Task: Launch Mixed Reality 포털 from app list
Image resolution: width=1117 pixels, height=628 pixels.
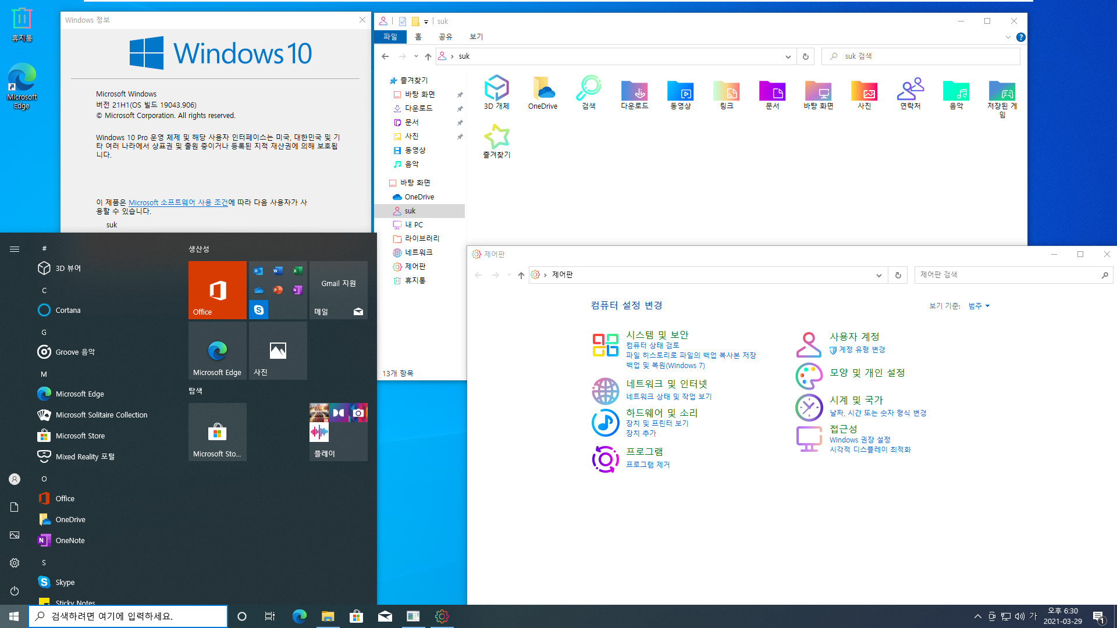Action: coord(76,456)
